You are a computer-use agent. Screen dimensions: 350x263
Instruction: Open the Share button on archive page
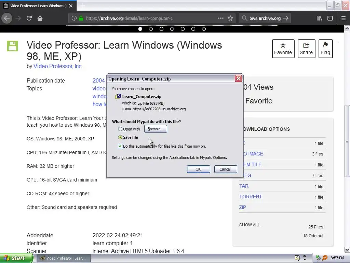[x=306, y=49]
